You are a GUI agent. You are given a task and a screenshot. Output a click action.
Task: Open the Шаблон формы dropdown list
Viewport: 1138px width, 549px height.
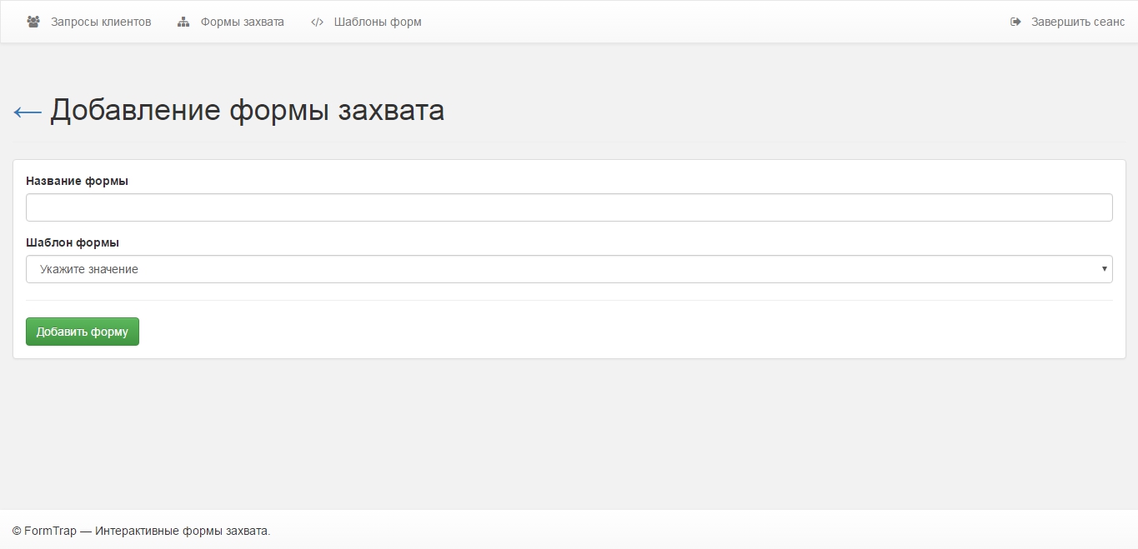(x=569, y=269)
